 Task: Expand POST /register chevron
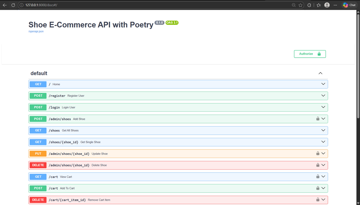point(323,96)
